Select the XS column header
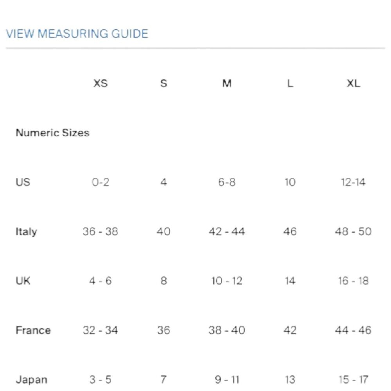 pos(100,83)
